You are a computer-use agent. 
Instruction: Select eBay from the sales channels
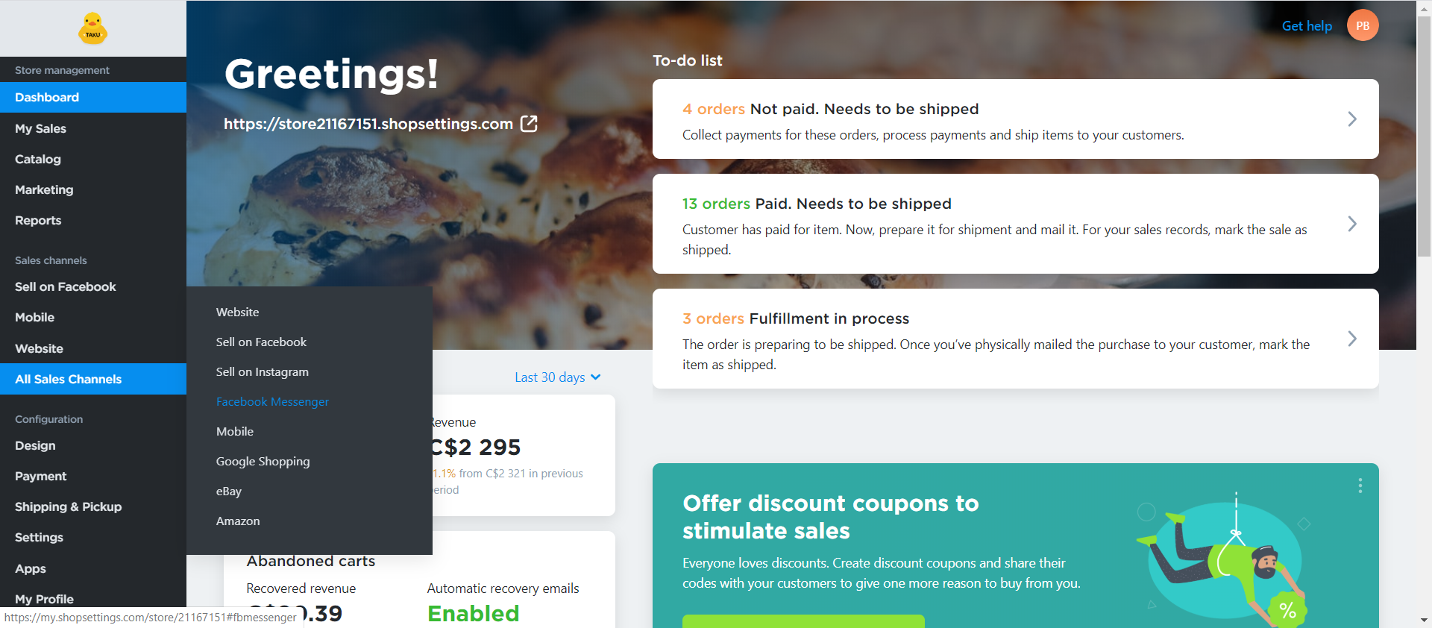tap(229, 491)
